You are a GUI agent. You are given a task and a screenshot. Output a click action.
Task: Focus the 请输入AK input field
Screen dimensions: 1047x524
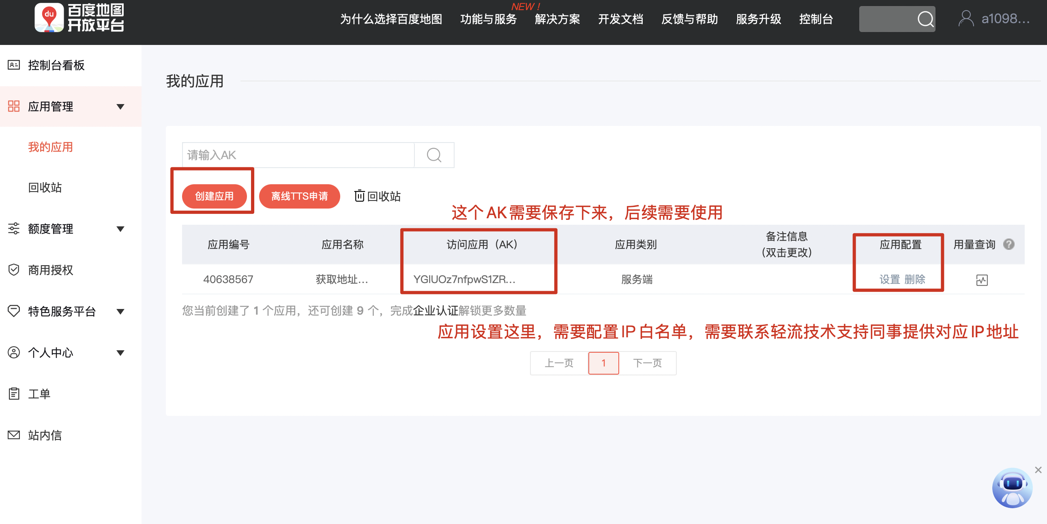298,155
